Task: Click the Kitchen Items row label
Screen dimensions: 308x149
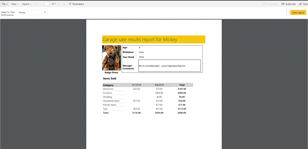Action: (x=109, y=105)
